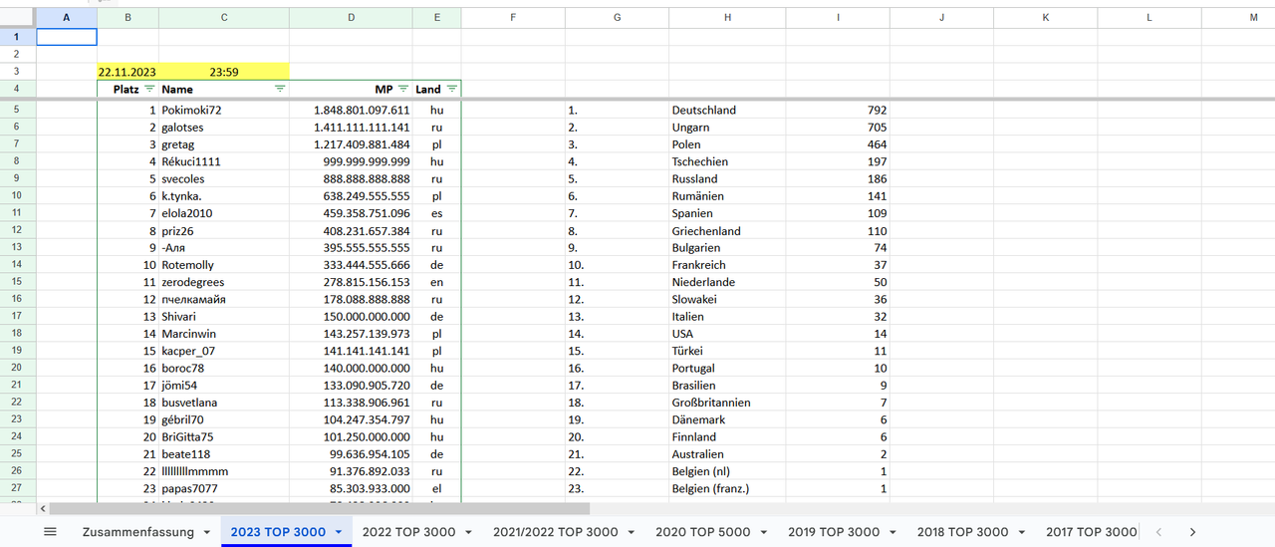Click the filter icon in Name header
The image size is (1275, 547).
(x=280, y=89)
